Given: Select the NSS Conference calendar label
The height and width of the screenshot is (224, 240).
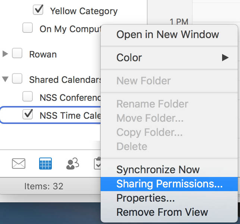Looking at the screenshot, I should tap(70, 98).
